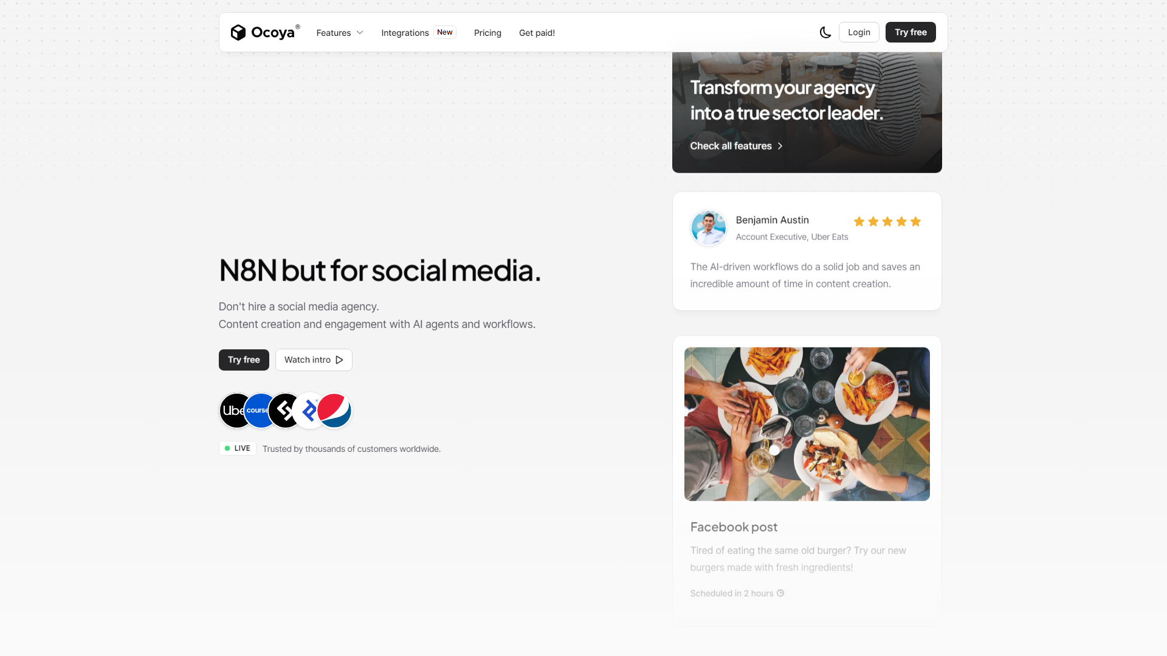
Task: Click the hero Try free button
Action: tap(244, 360)
